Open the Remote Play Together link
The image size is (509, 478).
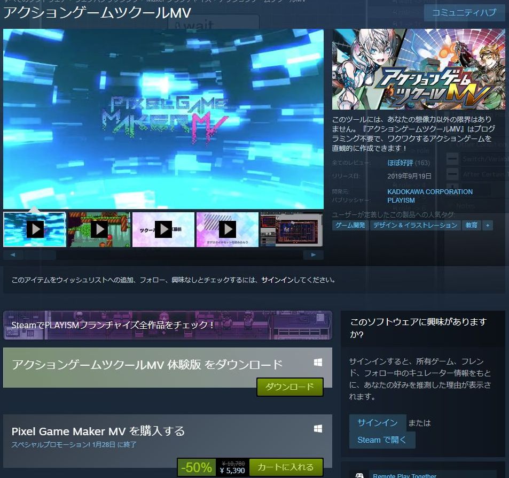coord(405,475)
